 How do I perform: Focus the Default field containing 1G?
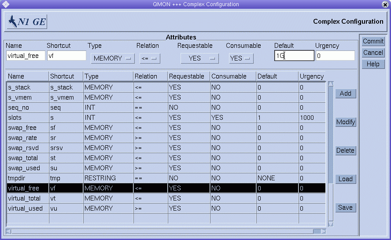coord(294,56)
